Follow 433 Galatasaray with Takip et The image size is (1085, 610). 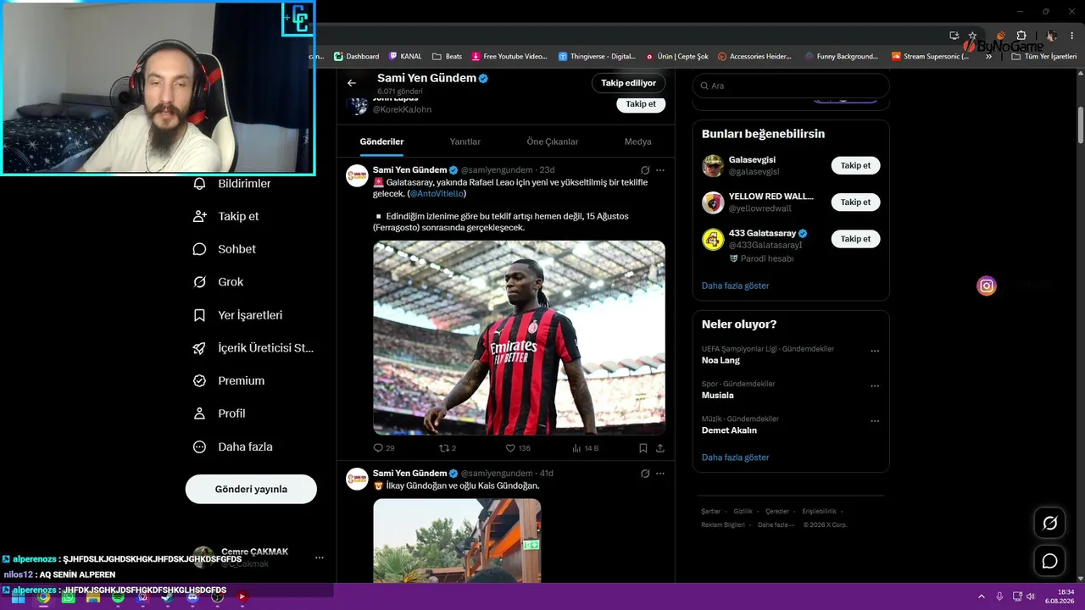(x=855, y=239)
